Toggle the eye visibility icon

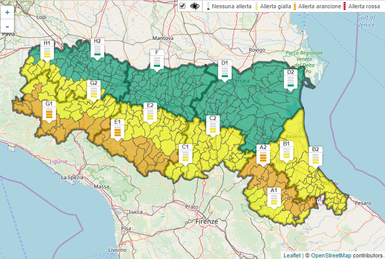click(195, 6)
